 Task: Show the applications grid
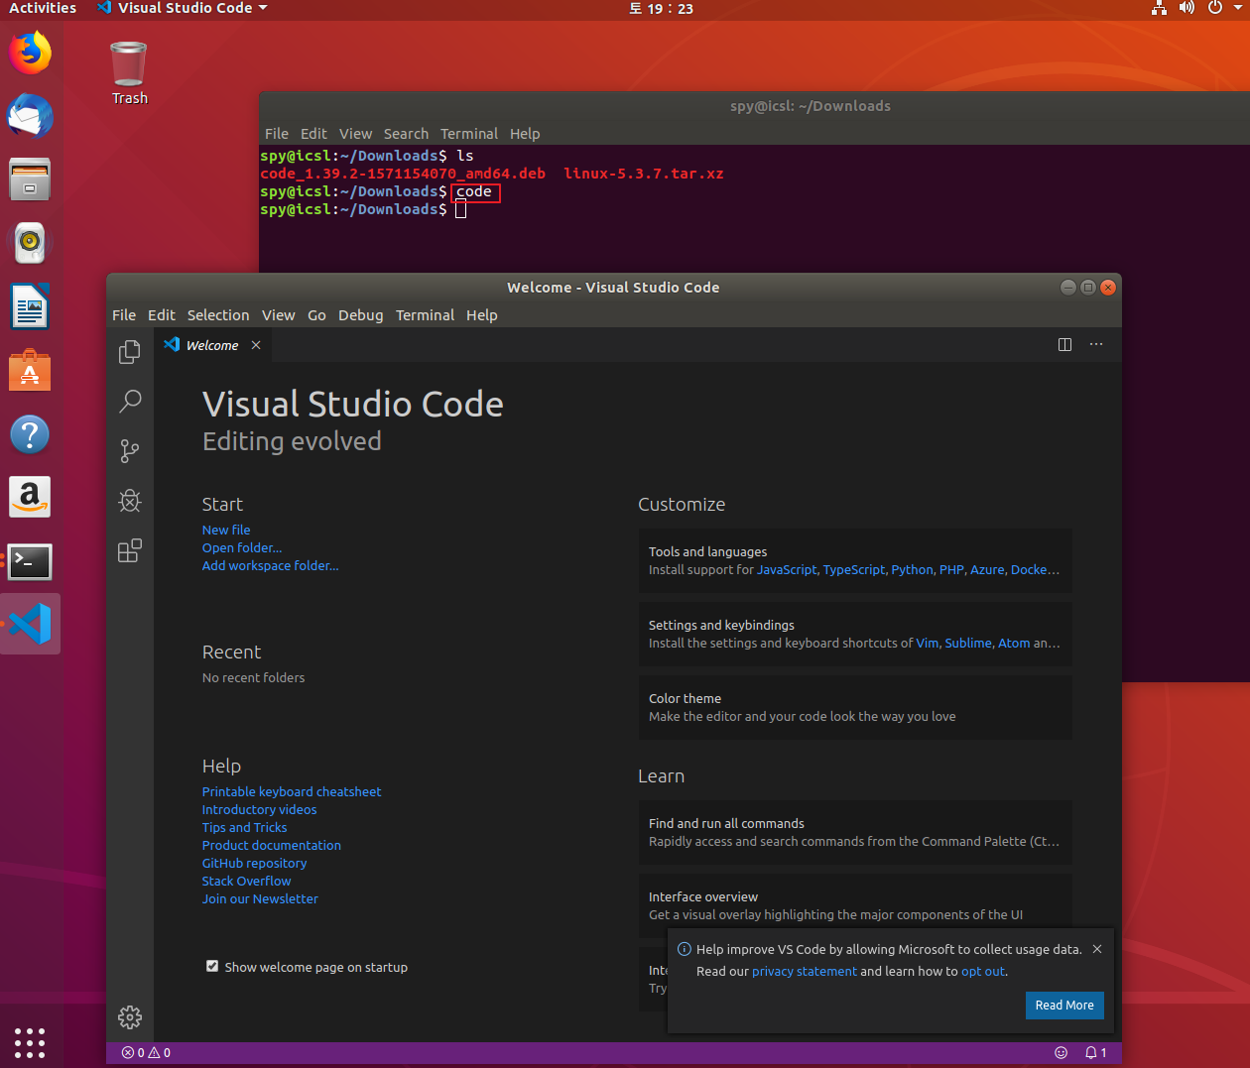point(30,1042)
